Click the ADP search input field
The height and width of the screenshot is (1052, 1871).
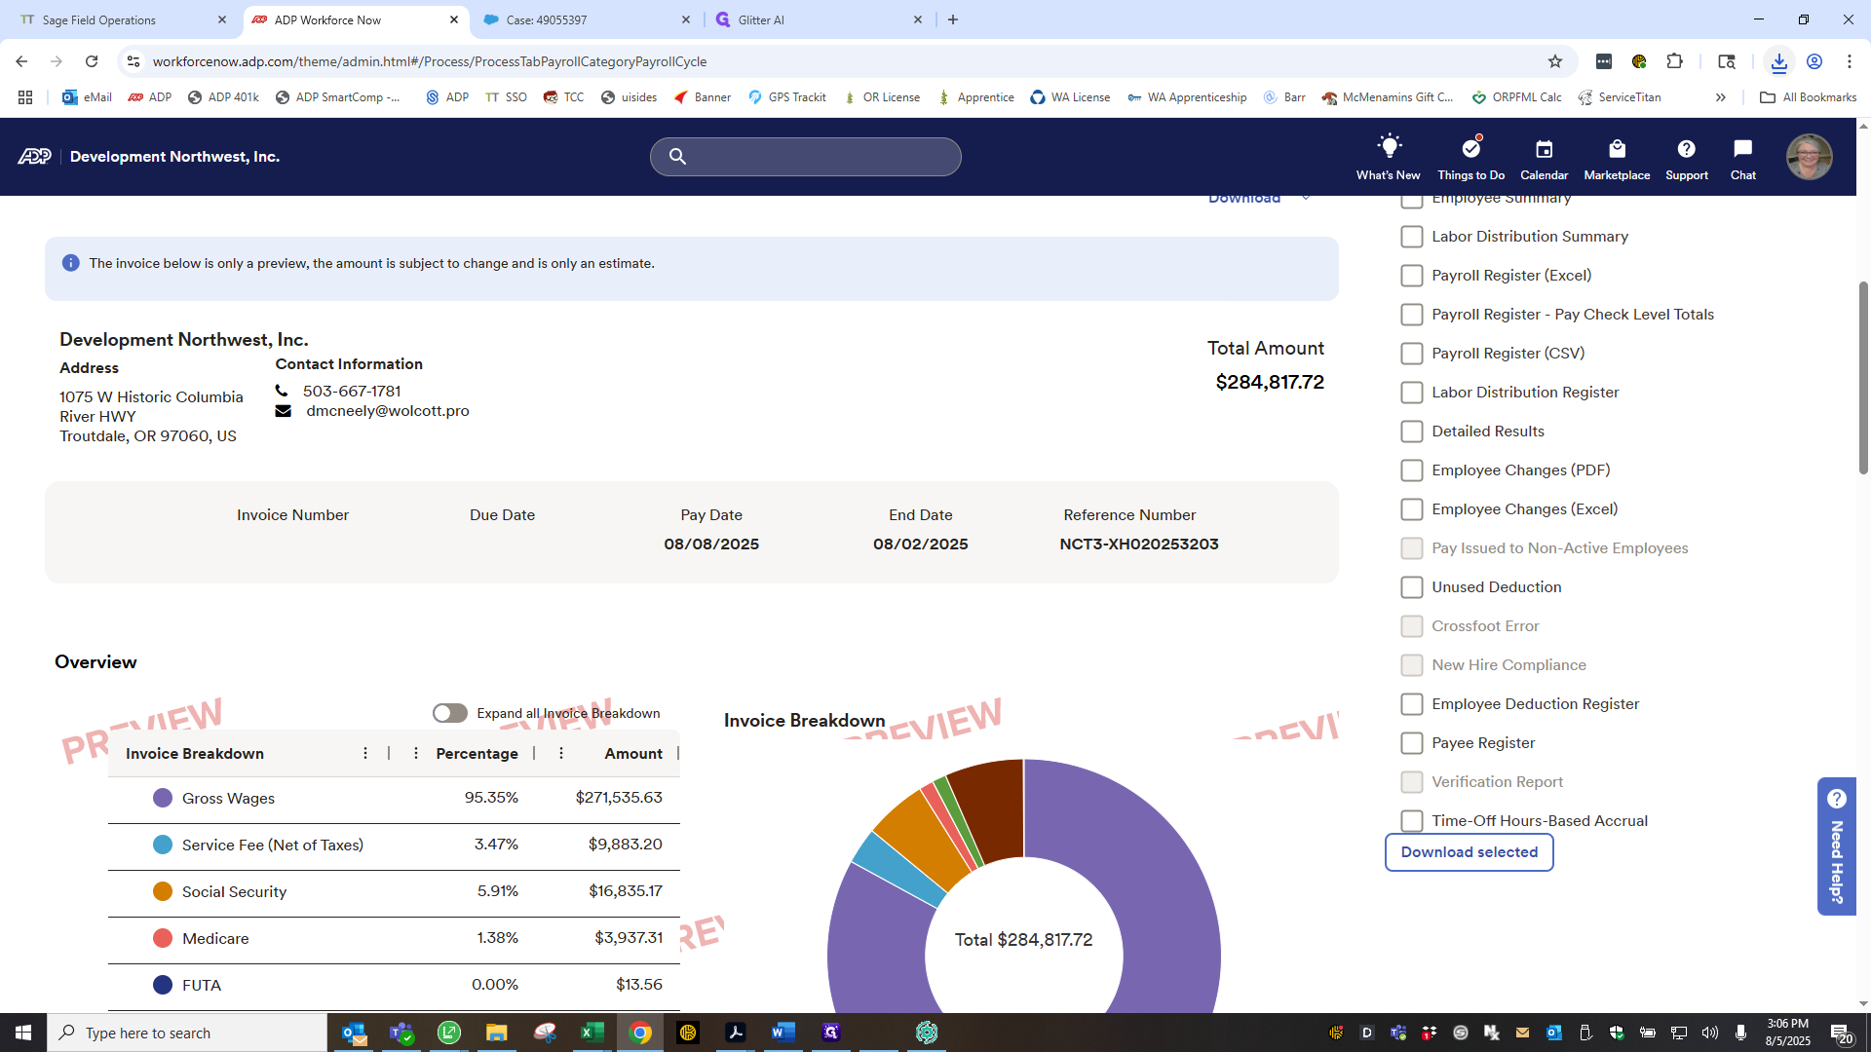click(806, 157)
